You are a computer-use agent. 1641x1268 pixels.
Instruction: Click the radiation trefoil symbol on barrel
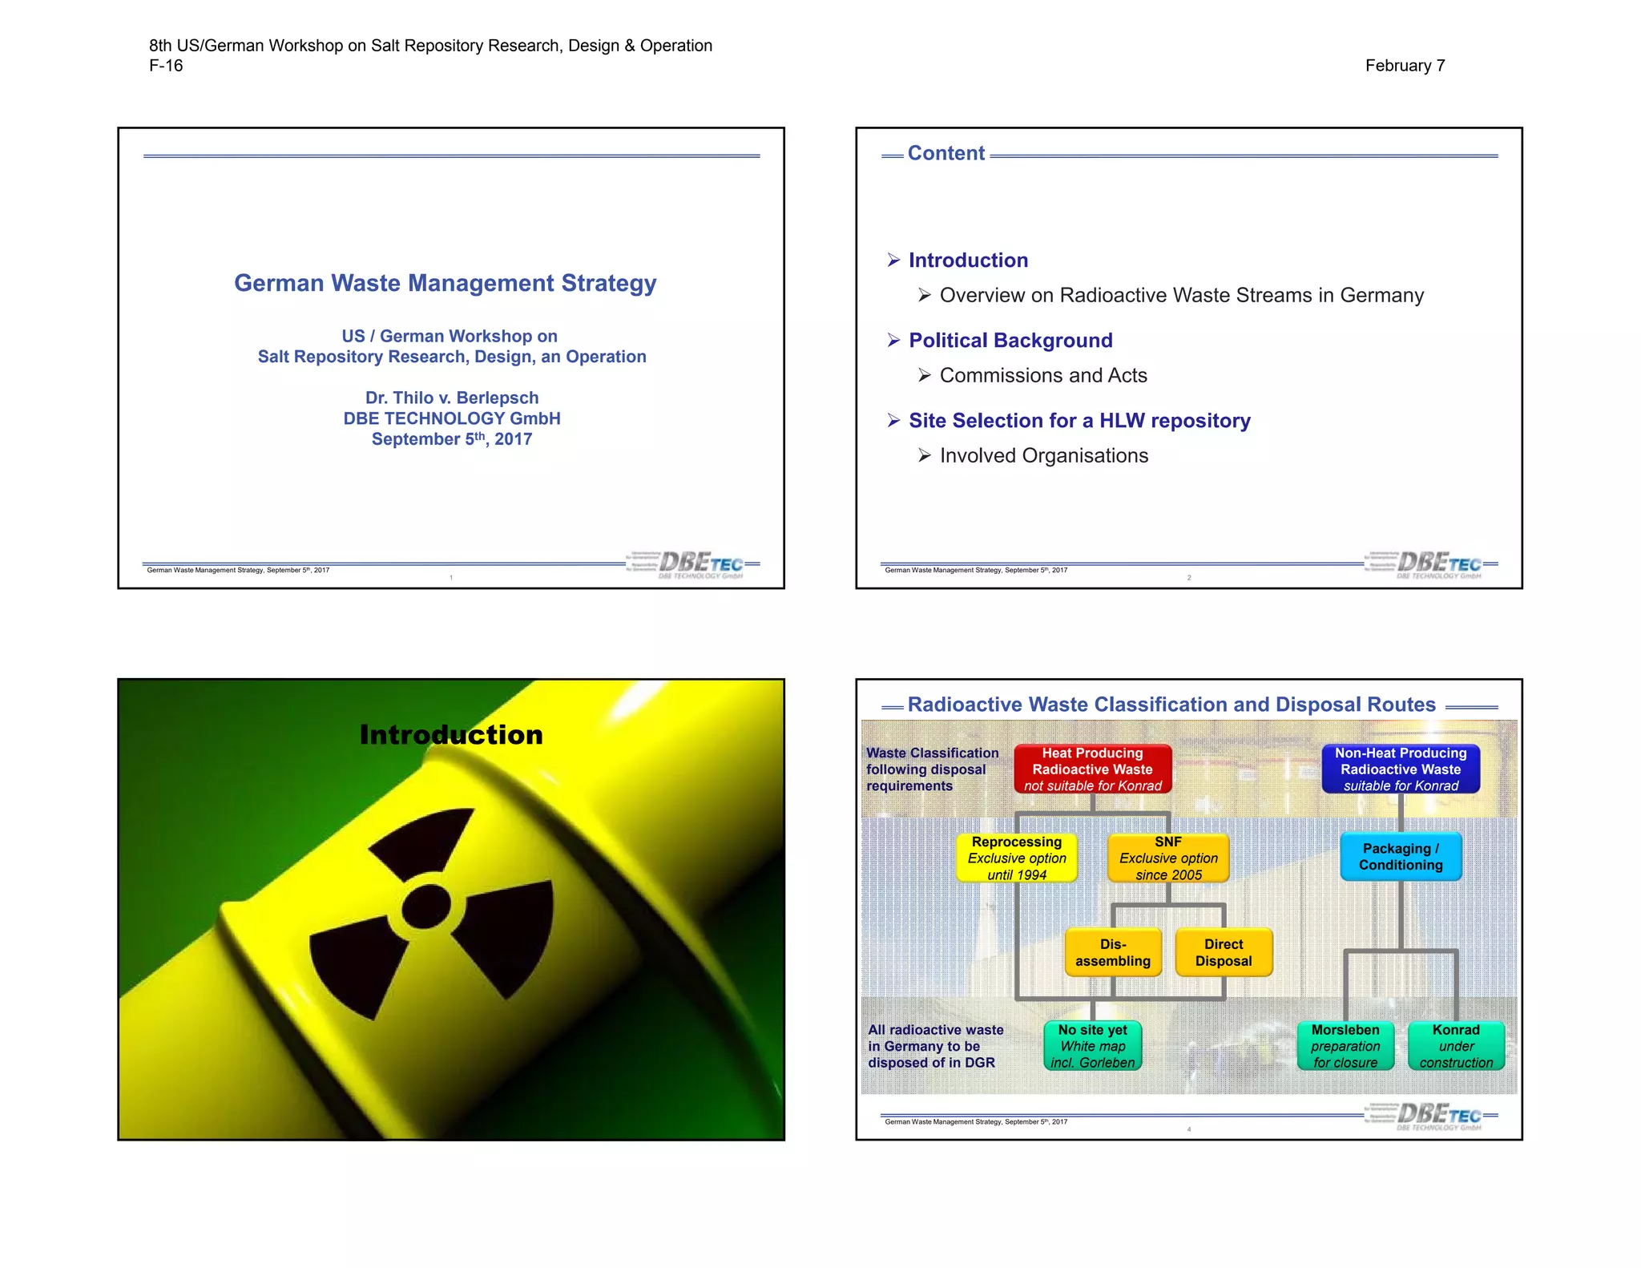click(x=432, y=912)
